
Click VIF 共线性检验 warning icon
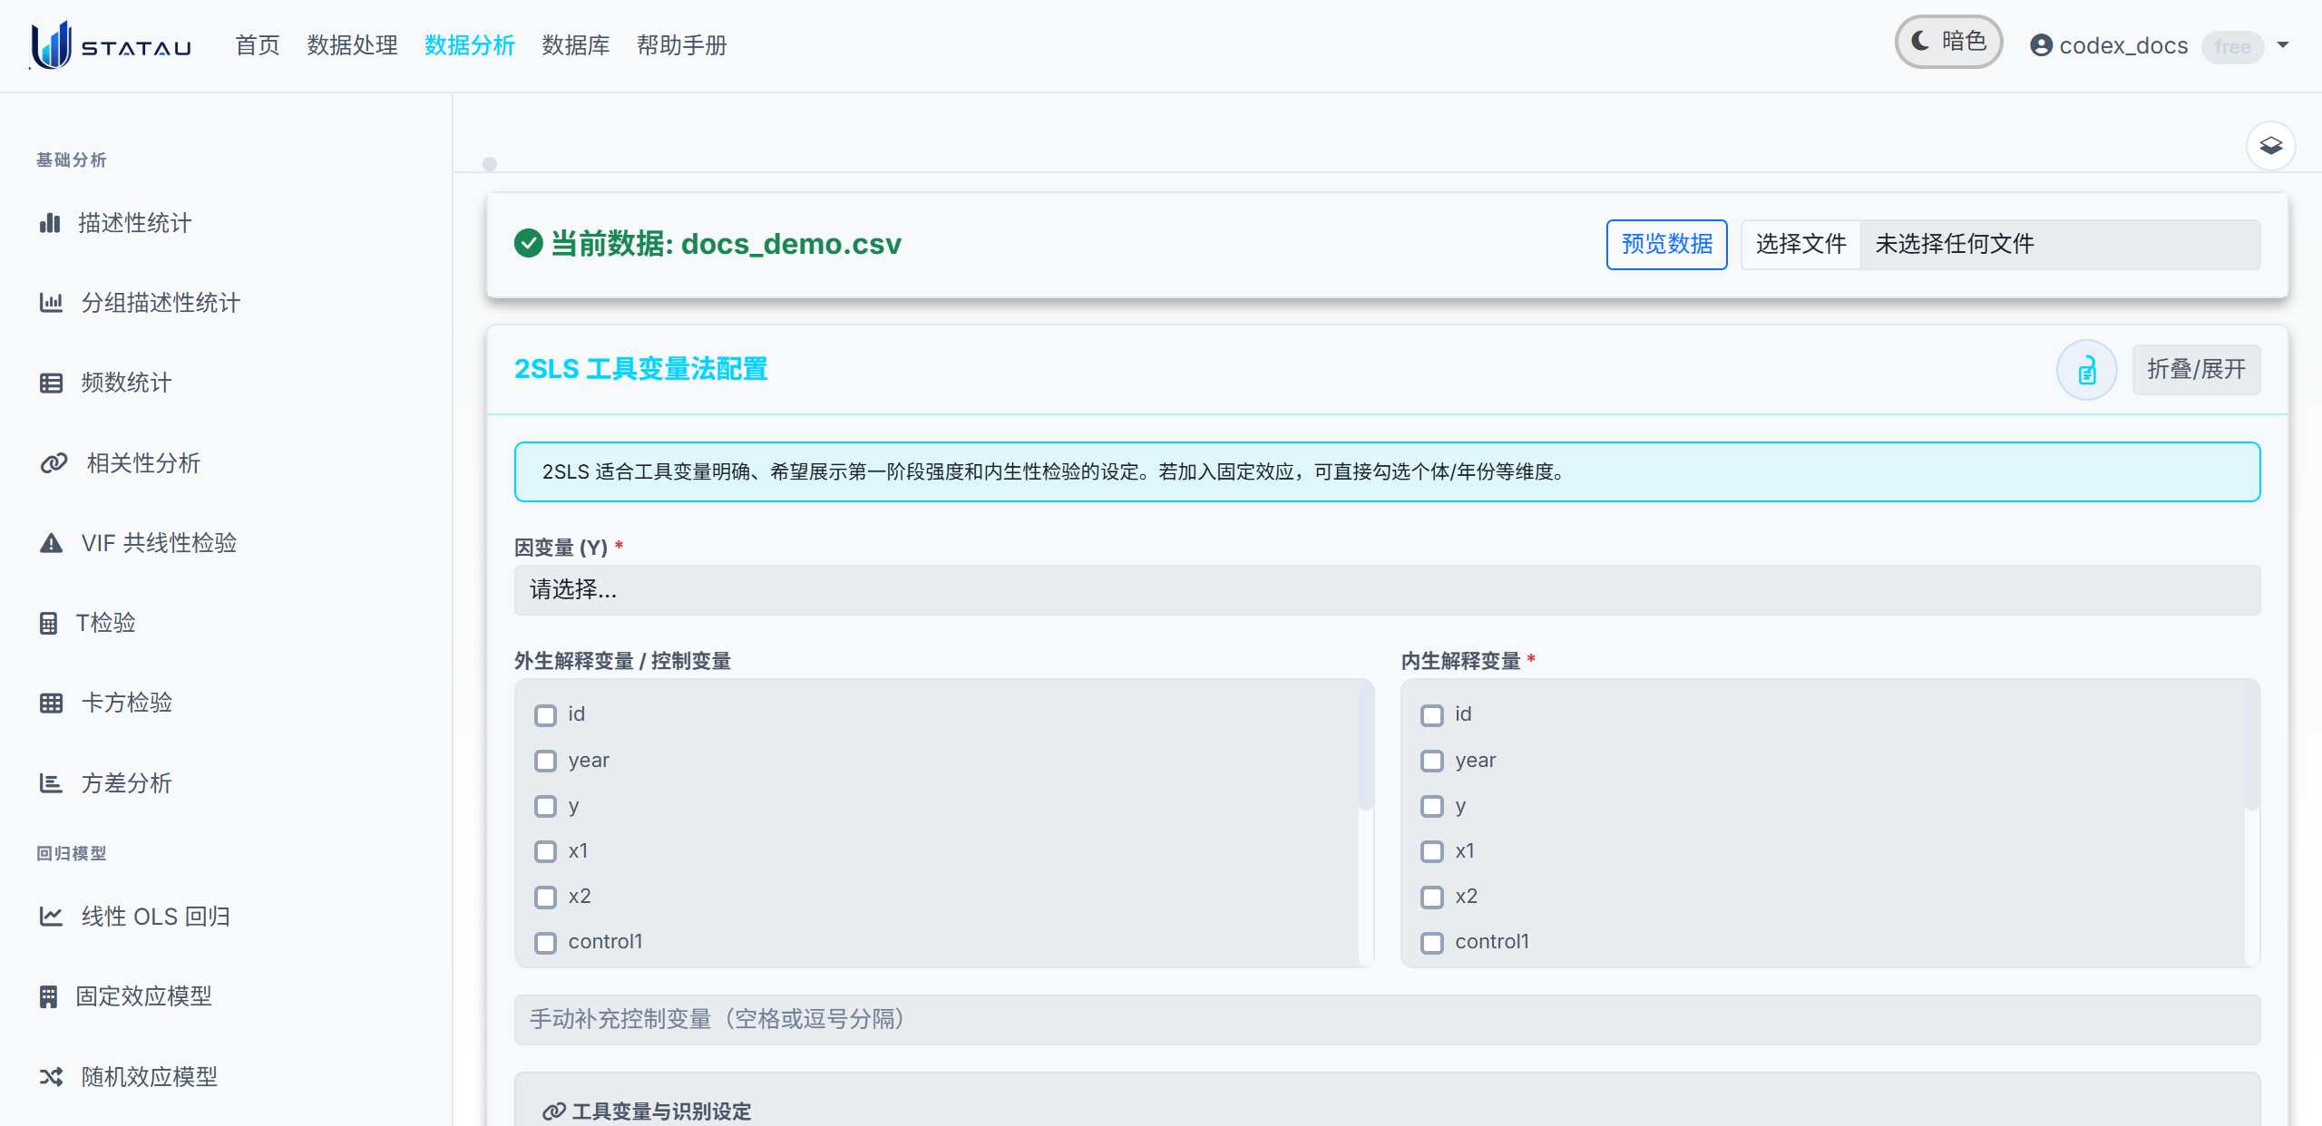(x=51, y=542)
